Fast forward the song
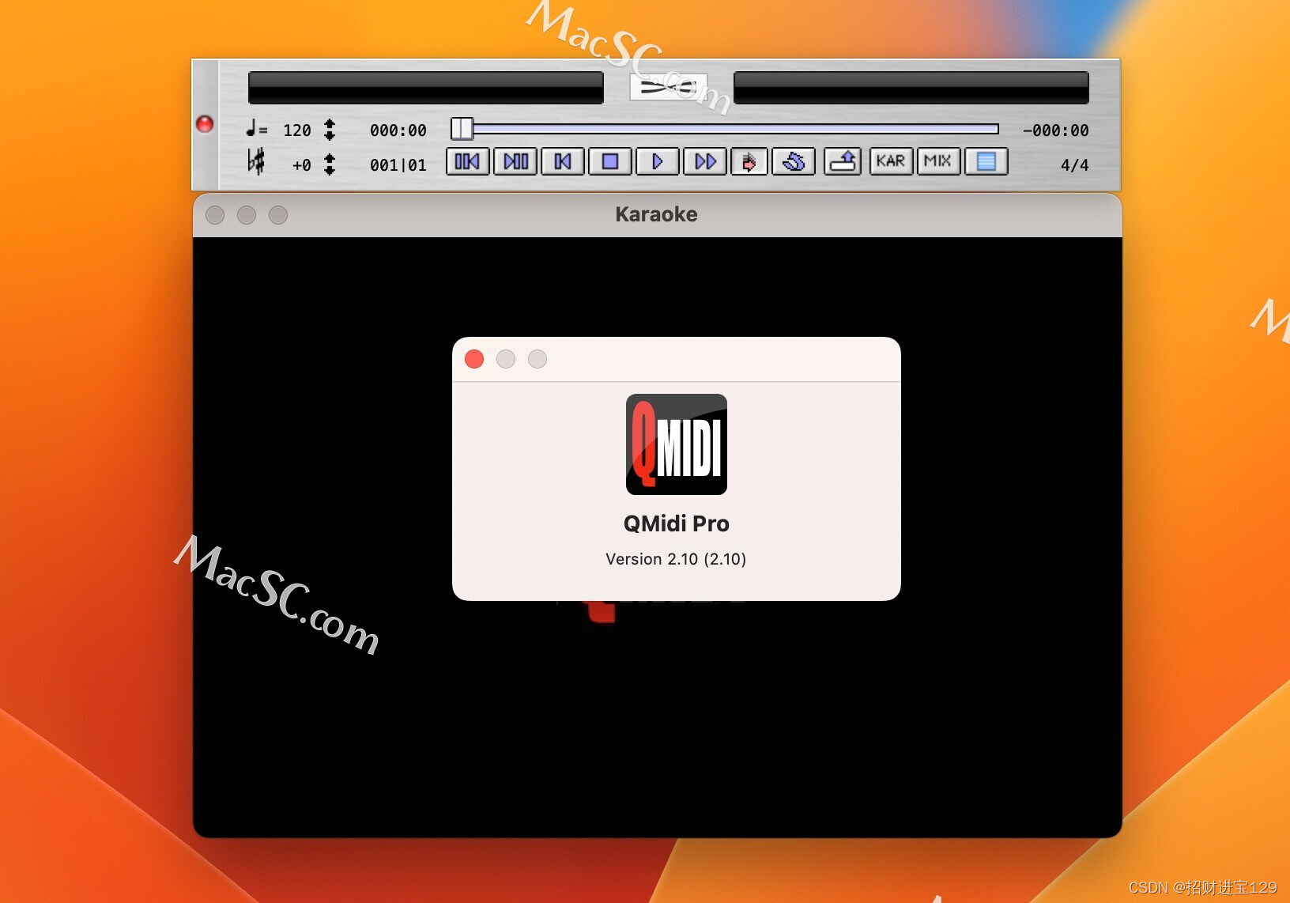Viewport: 1290px width, 903px height. click(705, 161)
